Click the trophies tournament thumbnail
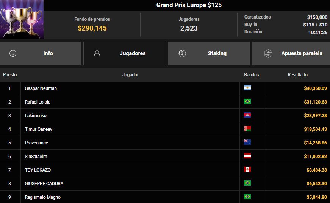330x203 pixels. [22, 19]
